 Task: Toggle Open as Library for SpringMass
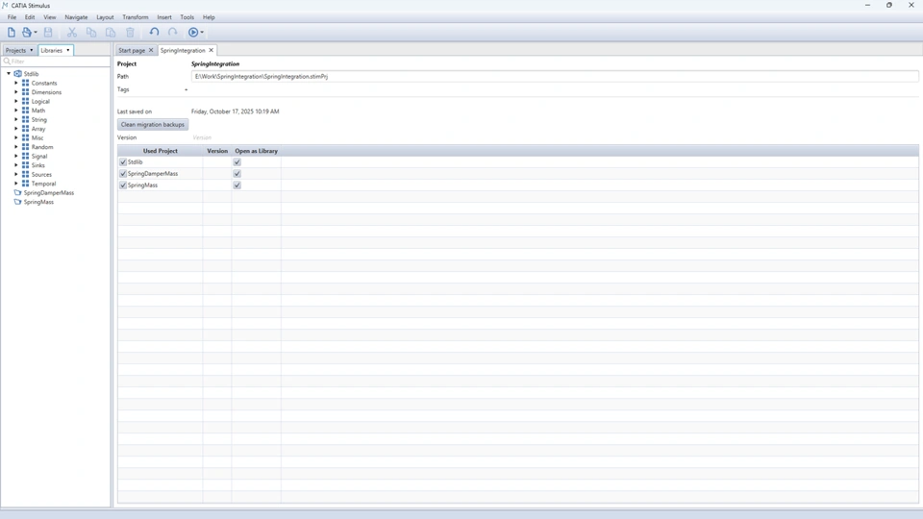[237, 185]
